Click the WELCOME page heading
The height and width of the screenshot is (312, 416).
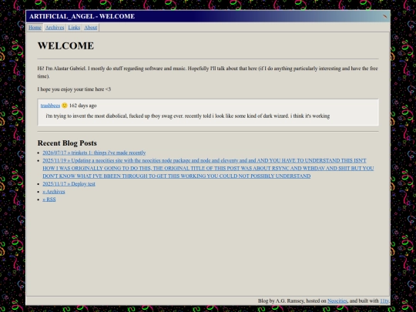[65, 45]
